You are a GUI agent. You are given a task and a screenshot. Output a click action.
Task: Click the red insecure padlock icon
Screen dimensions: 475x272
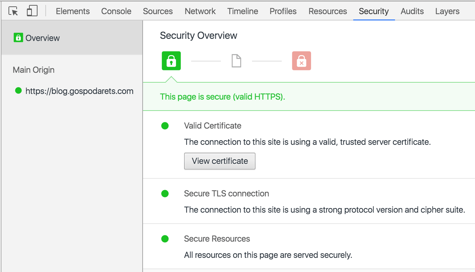click(x=301, y=61)
